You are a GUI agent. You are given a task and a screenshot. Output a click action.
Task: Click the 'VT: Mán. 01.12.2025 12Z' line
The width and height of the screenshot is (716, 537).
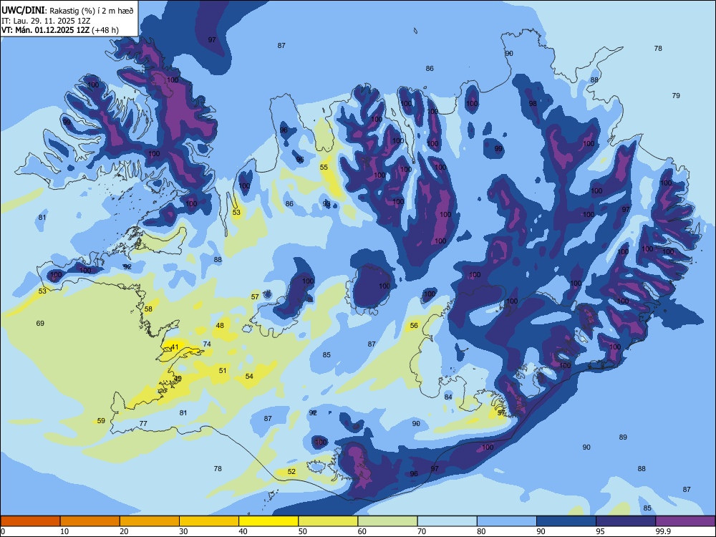pos(45,30)
